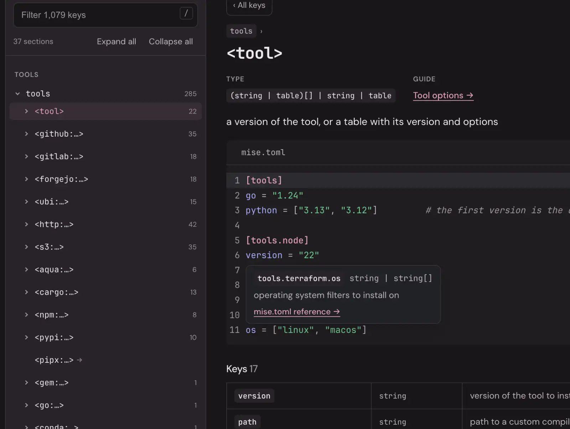Expand the <gitlab:…> row chevron

[x=26, y=157]
